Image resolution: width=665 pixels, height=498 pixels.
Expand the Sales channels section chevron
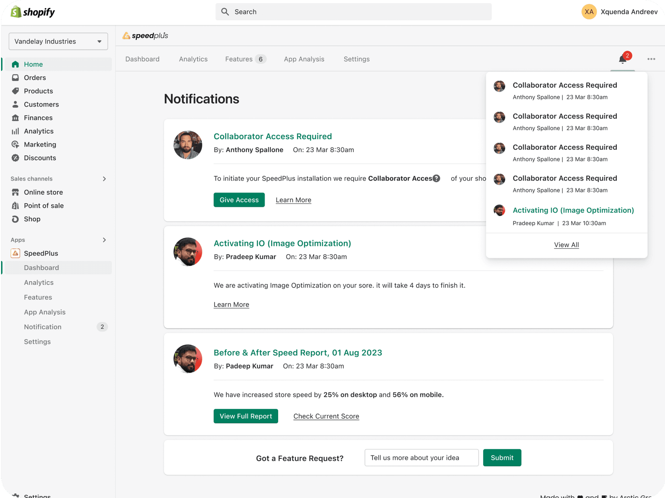tap(104, 179)
